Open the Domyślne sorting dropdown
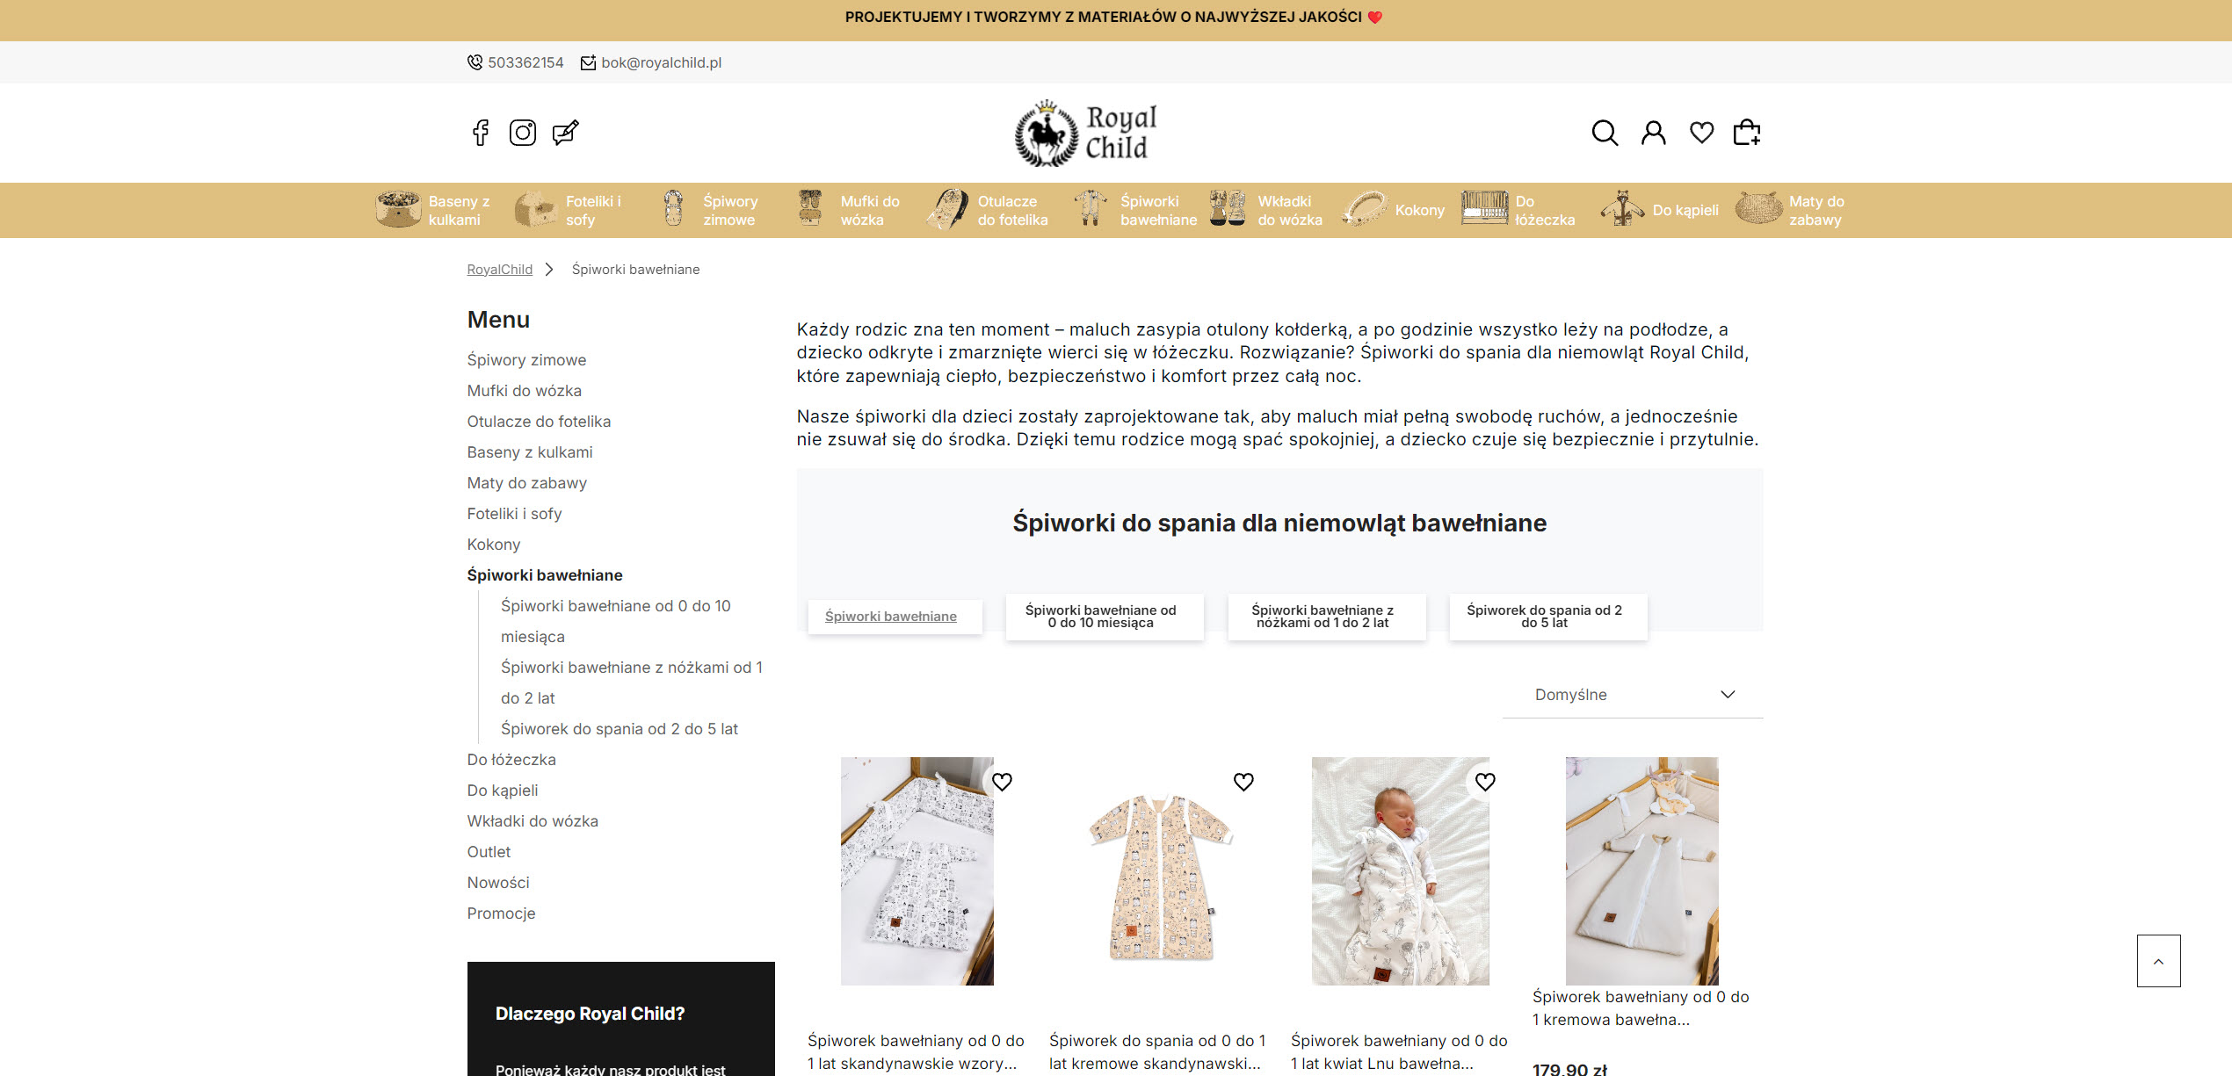 1633,695
